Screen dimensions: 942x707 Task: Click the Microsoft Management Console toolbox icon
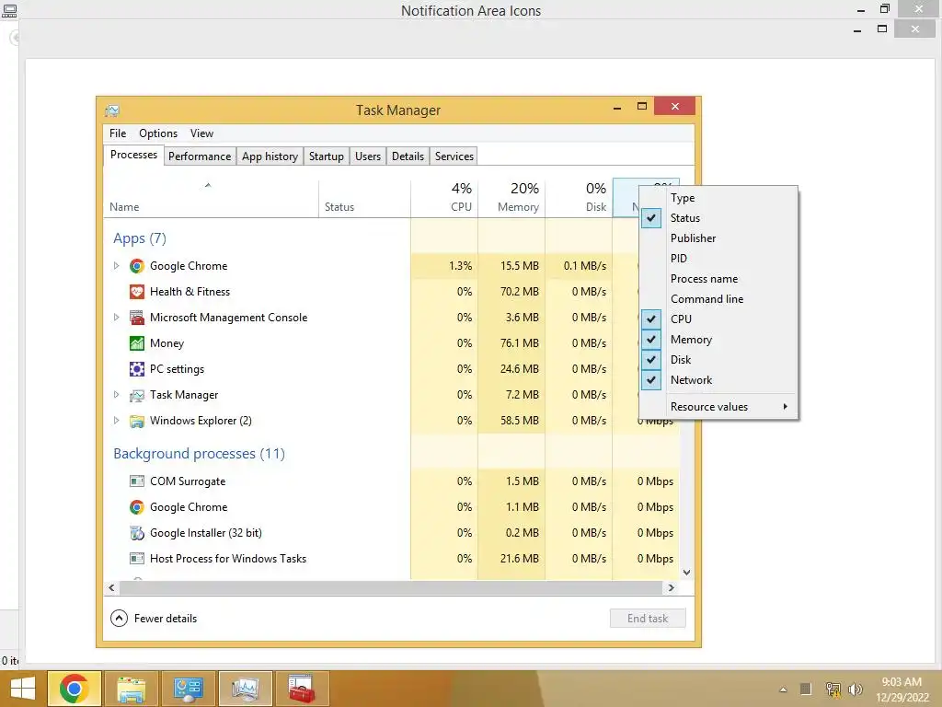pyautogui.click(x=137, y=318)
